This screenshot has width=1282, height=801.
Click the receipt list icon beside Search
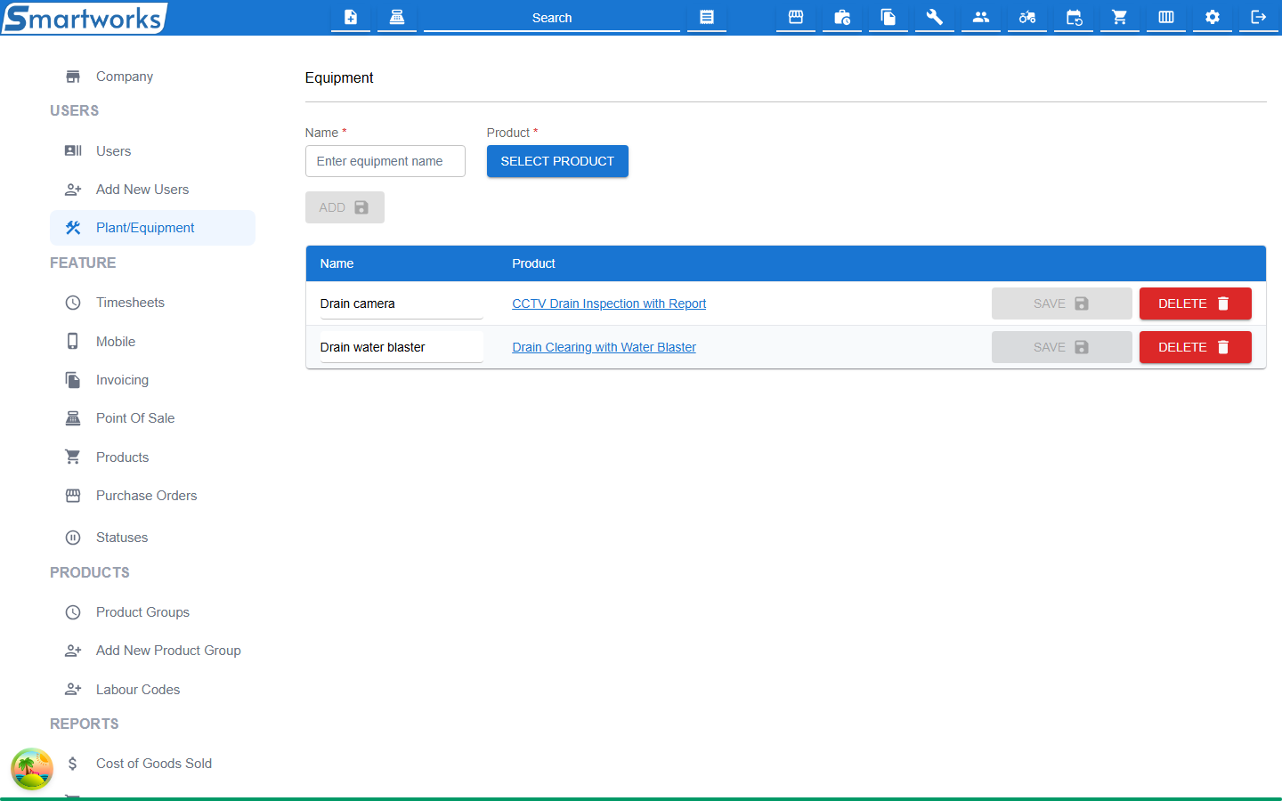coord(707,17)
